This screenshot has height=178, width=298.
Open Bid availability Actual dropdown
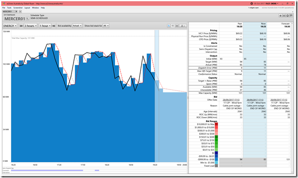click(x=77, y=26)
